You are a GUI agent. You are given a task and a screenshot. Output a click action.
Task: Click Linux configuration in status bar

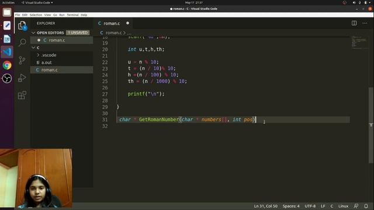[343, 206]
